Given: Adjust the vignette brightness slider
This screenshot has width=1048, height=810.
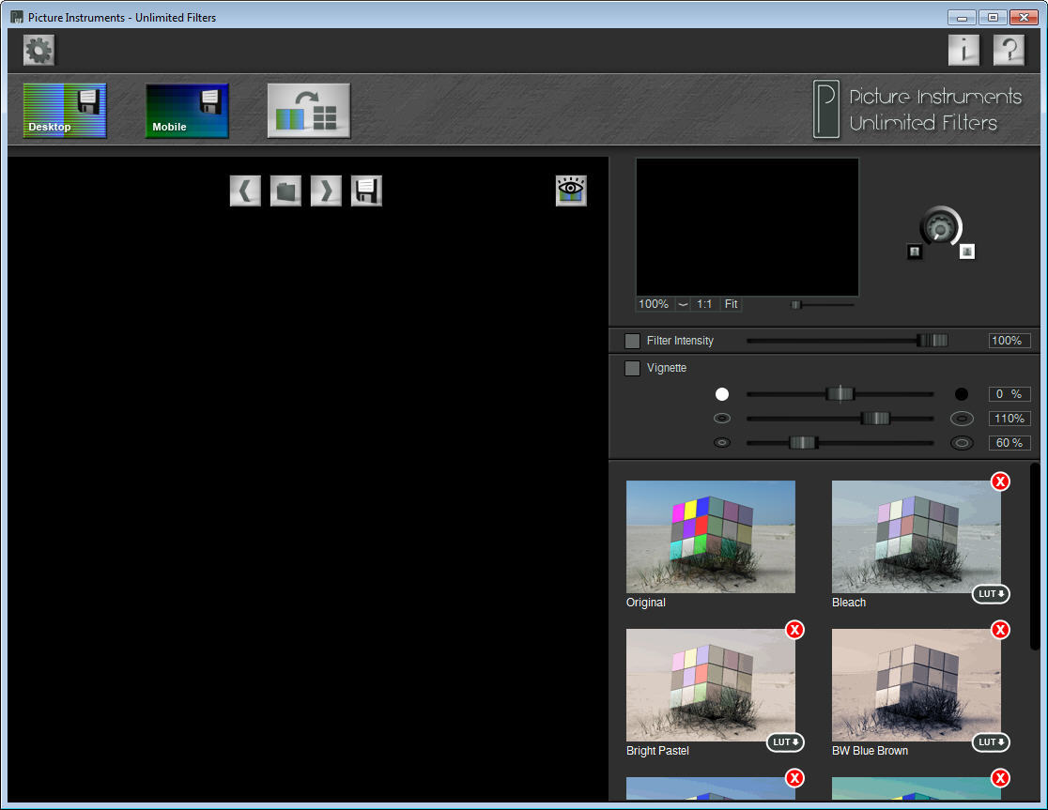Looking at the screenshot, I should [x=840, y=394].
